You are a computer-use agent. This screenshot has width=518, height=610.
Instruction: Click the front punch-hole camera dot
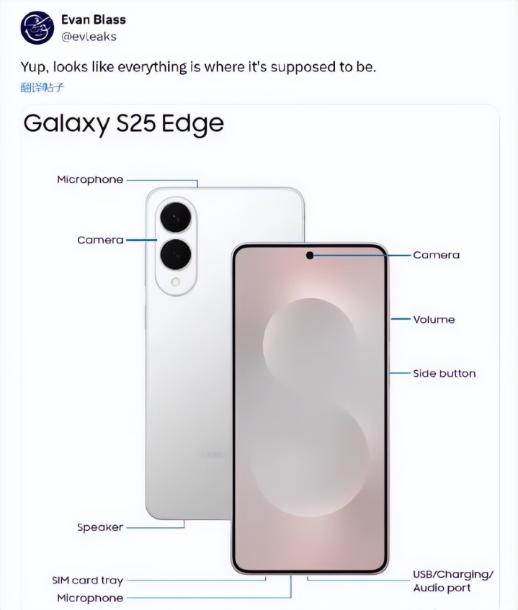click(310, 256)
